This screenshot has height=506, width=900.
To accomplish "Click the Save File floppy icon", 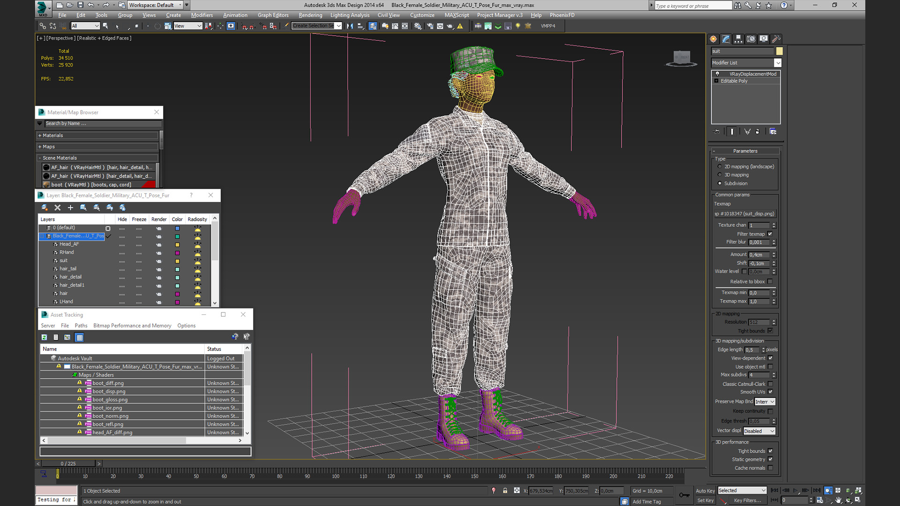I will (x=80, y=5).
